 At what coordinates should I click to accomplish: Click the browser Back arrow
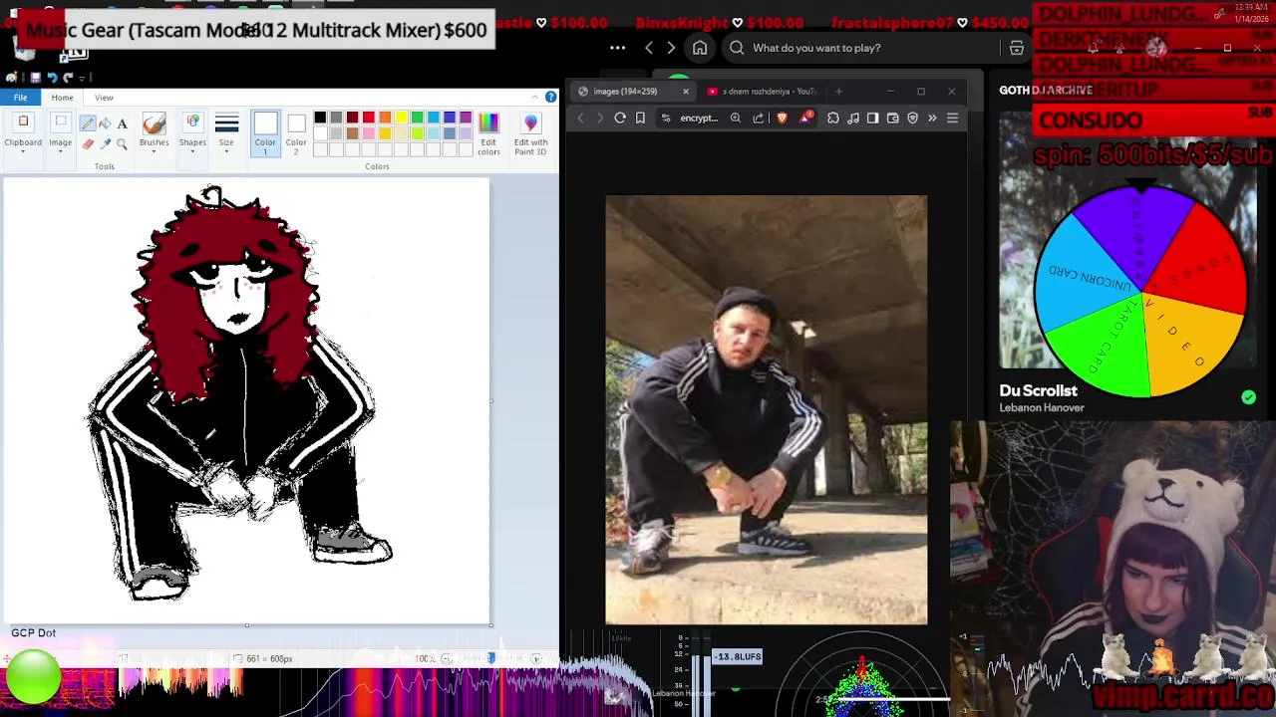(581, 118)
